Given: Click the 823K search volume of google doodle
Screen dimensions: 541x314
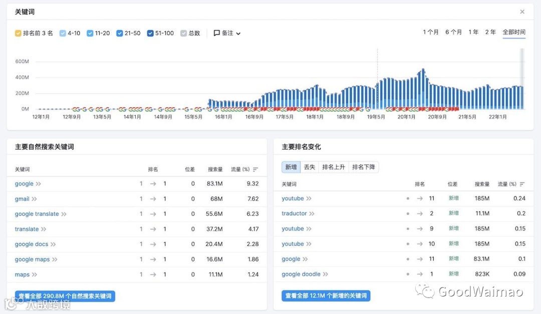Looking at the screenshot, I should (x=482, y=274).
